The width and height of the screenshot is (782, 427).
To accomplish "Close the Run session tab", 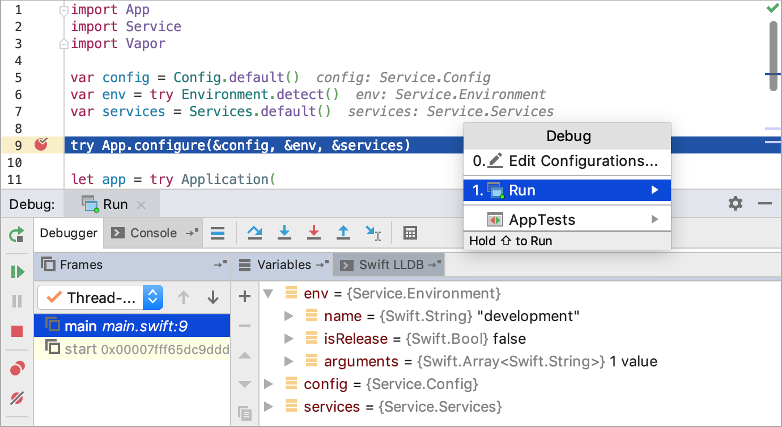I will pos(141,205).
